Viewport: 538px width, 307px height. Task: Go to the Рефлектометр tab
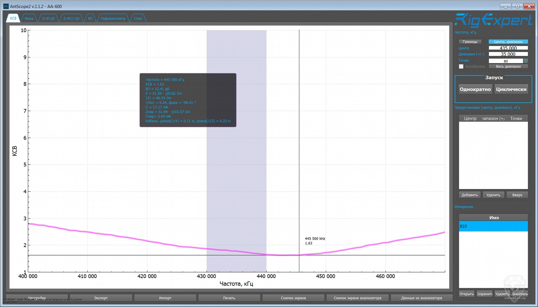(113, 18)
